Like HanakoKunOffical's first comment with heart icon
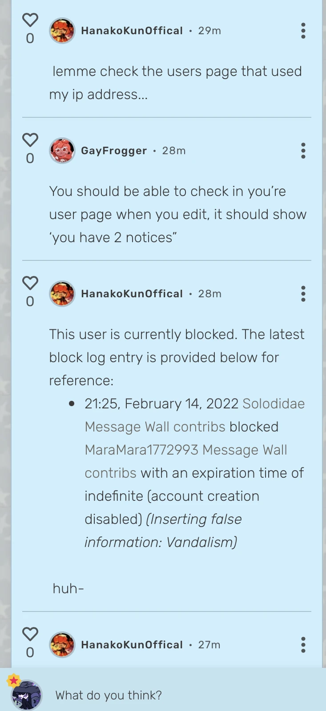Viewport: 326px width, 711px height. (x=30, y=20)
